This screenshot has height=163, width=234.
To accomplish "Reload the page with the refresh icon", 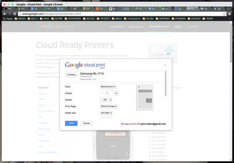I will 15,14.
